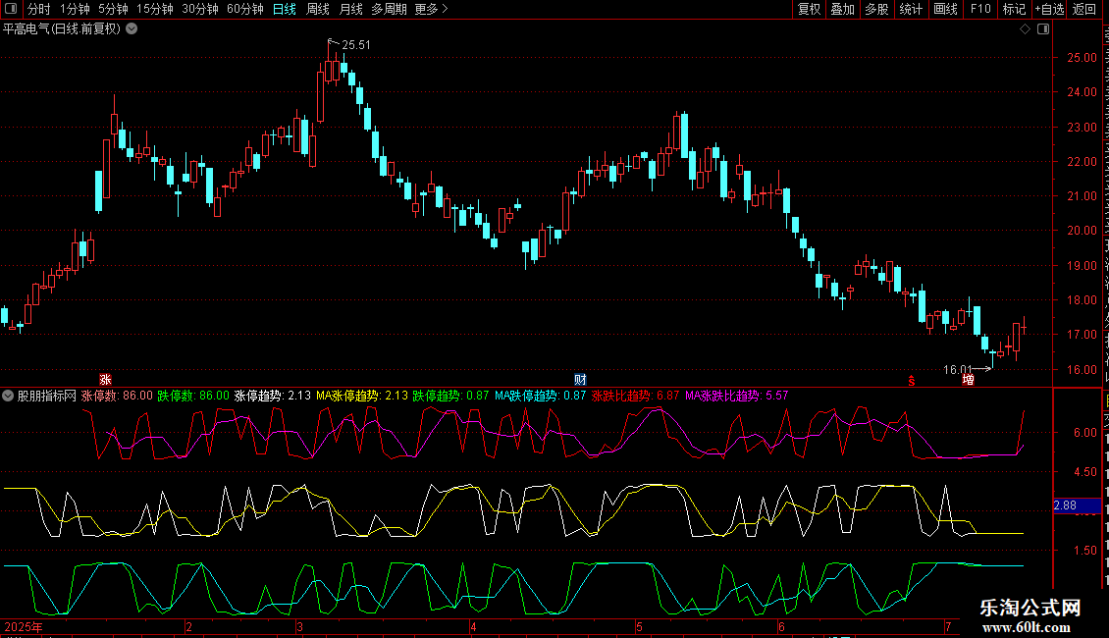
Task: Toggle the left sidebar panel icon
Action: coord(11,9)
